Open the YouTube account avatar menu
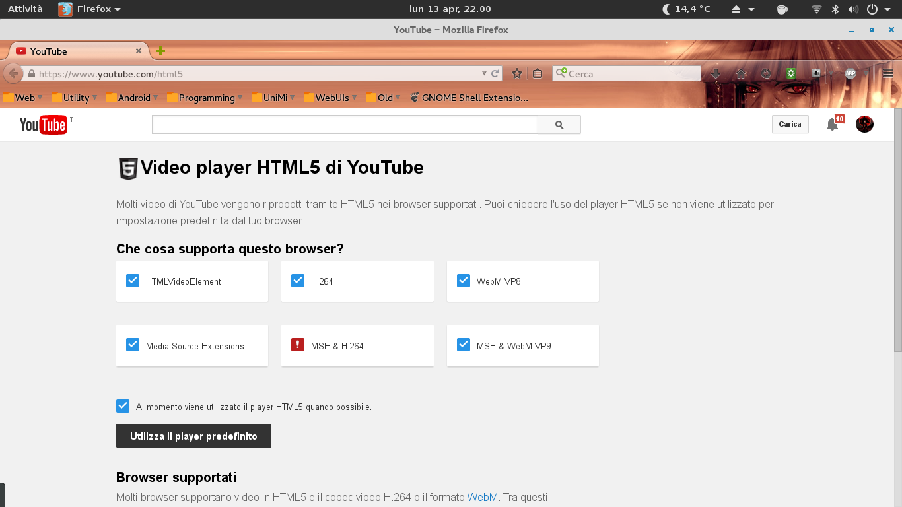 coord(864,124)
